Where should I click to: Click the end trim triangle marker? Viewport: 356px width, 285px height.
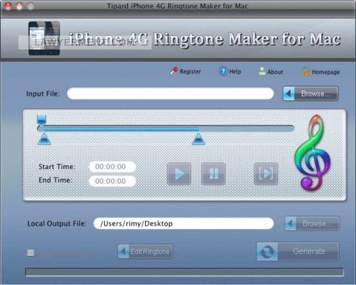pyautogui.click(x=198, y=139)
